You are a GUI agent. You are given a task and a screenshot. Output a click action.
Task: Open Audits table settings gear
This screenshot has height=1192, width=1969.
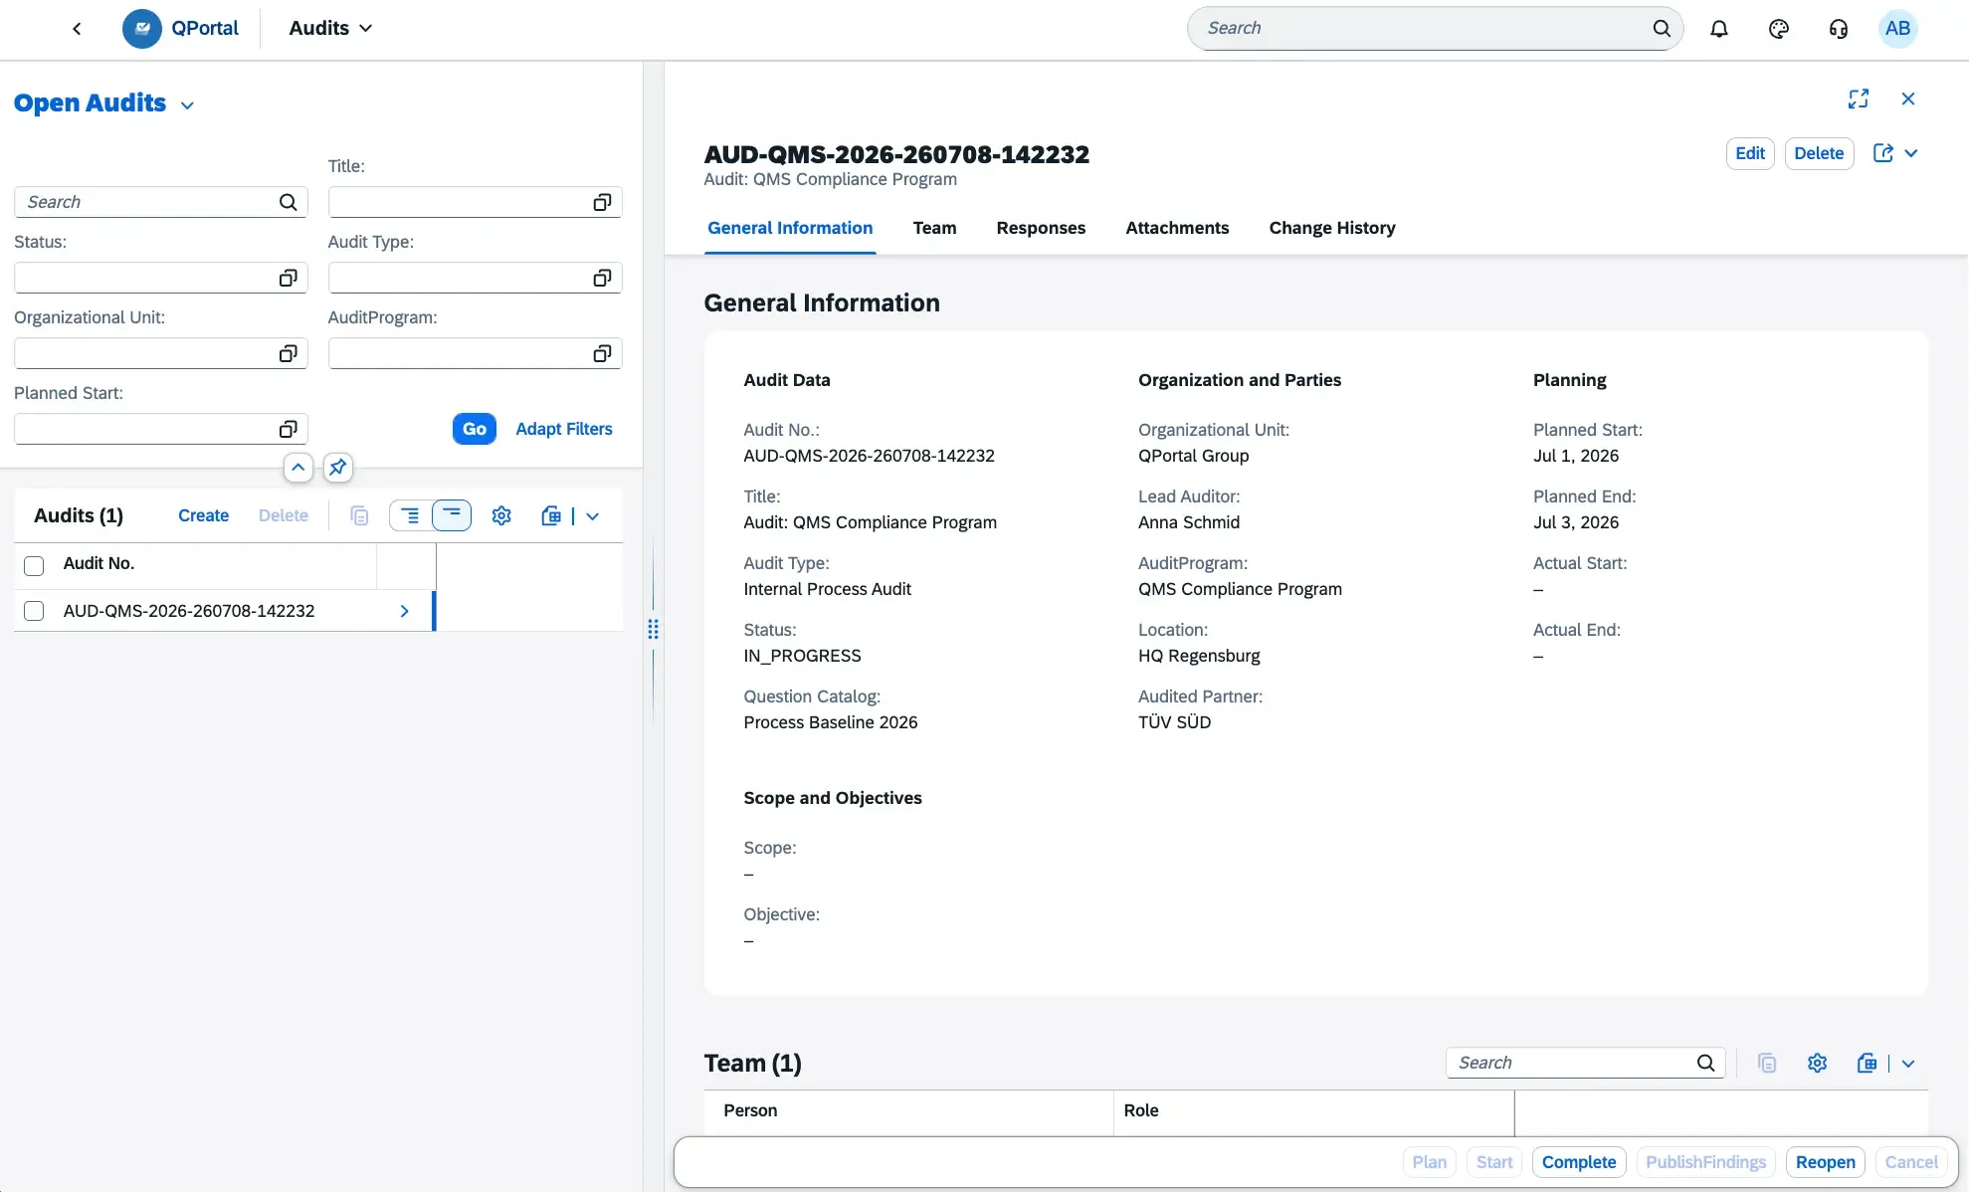point(501,515)
